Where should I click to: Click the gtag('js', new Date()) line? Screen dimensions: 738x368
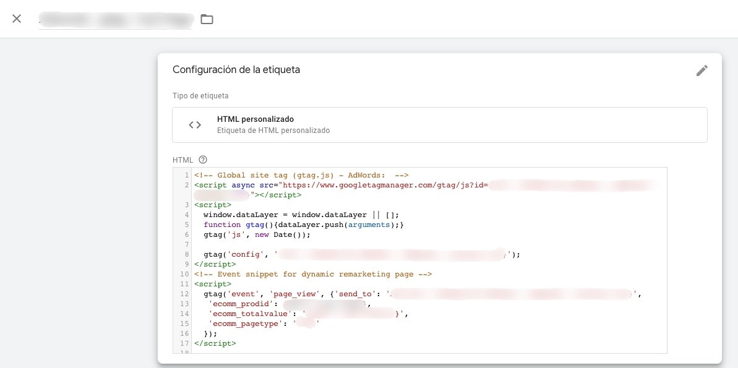257,234
